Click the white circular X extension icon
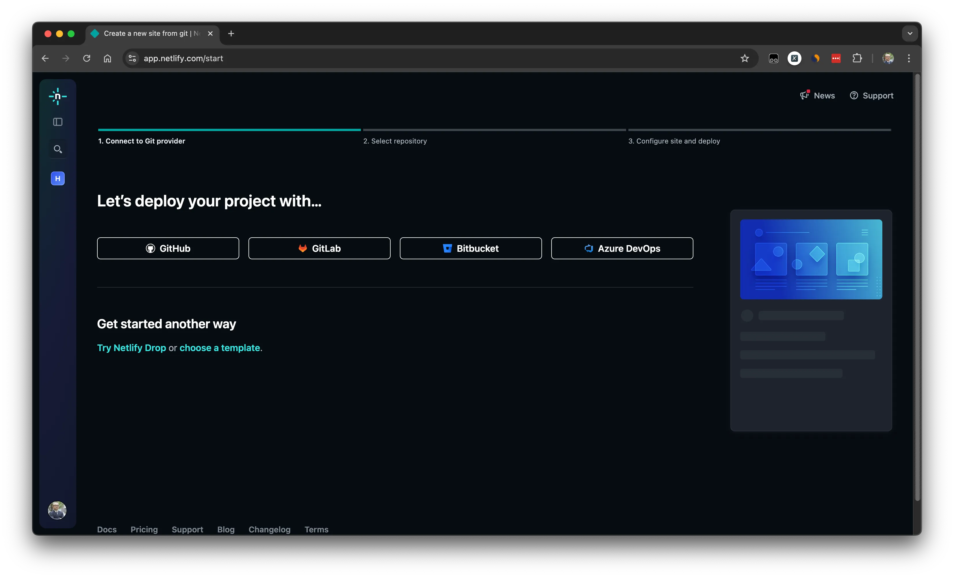954x578 pixels. [x=795, y=58]
